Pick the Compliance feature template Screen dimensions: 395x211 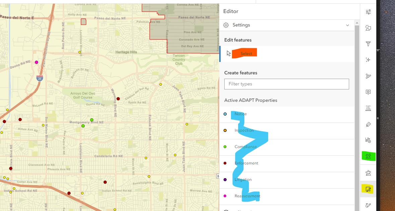pos(245,147)
